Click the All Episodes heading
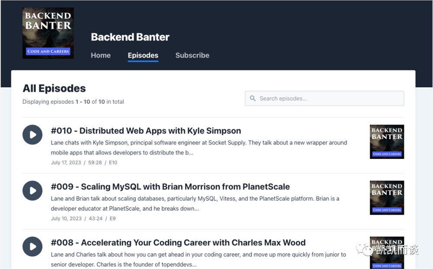This screenshot has width=433, height=269. (x=54, y=88)
